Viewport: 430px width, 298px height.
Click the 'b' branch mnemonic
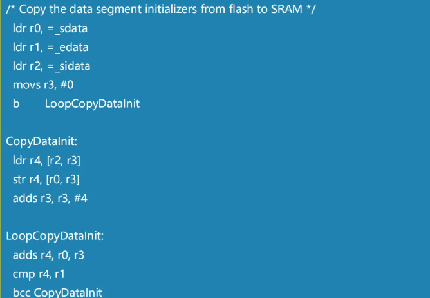click(16, 104)
